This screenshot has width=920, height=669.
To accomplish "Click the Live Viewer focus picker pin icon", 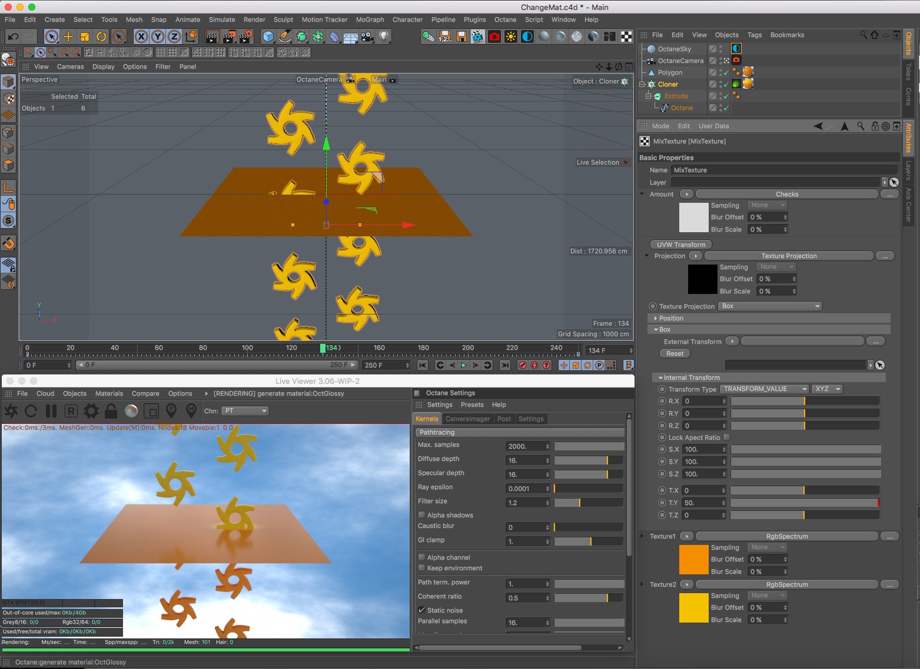I will click(171, 410).
